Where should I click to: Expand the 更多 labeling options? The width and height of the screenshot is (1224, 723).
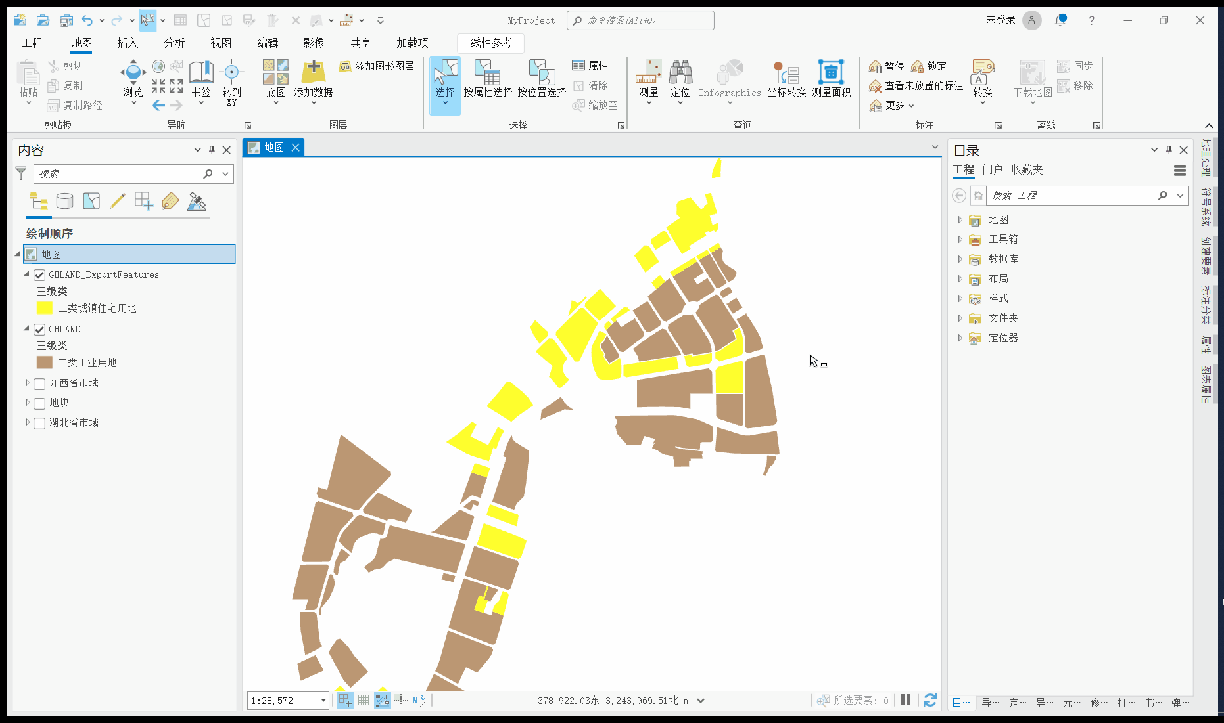click(x=892, y=105)
